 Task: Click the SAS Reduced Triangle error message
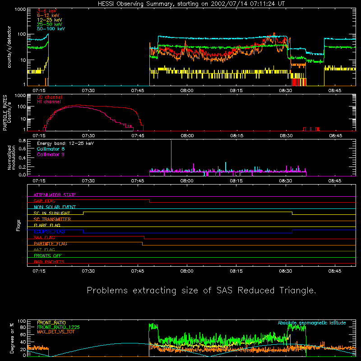pos(201,291)
